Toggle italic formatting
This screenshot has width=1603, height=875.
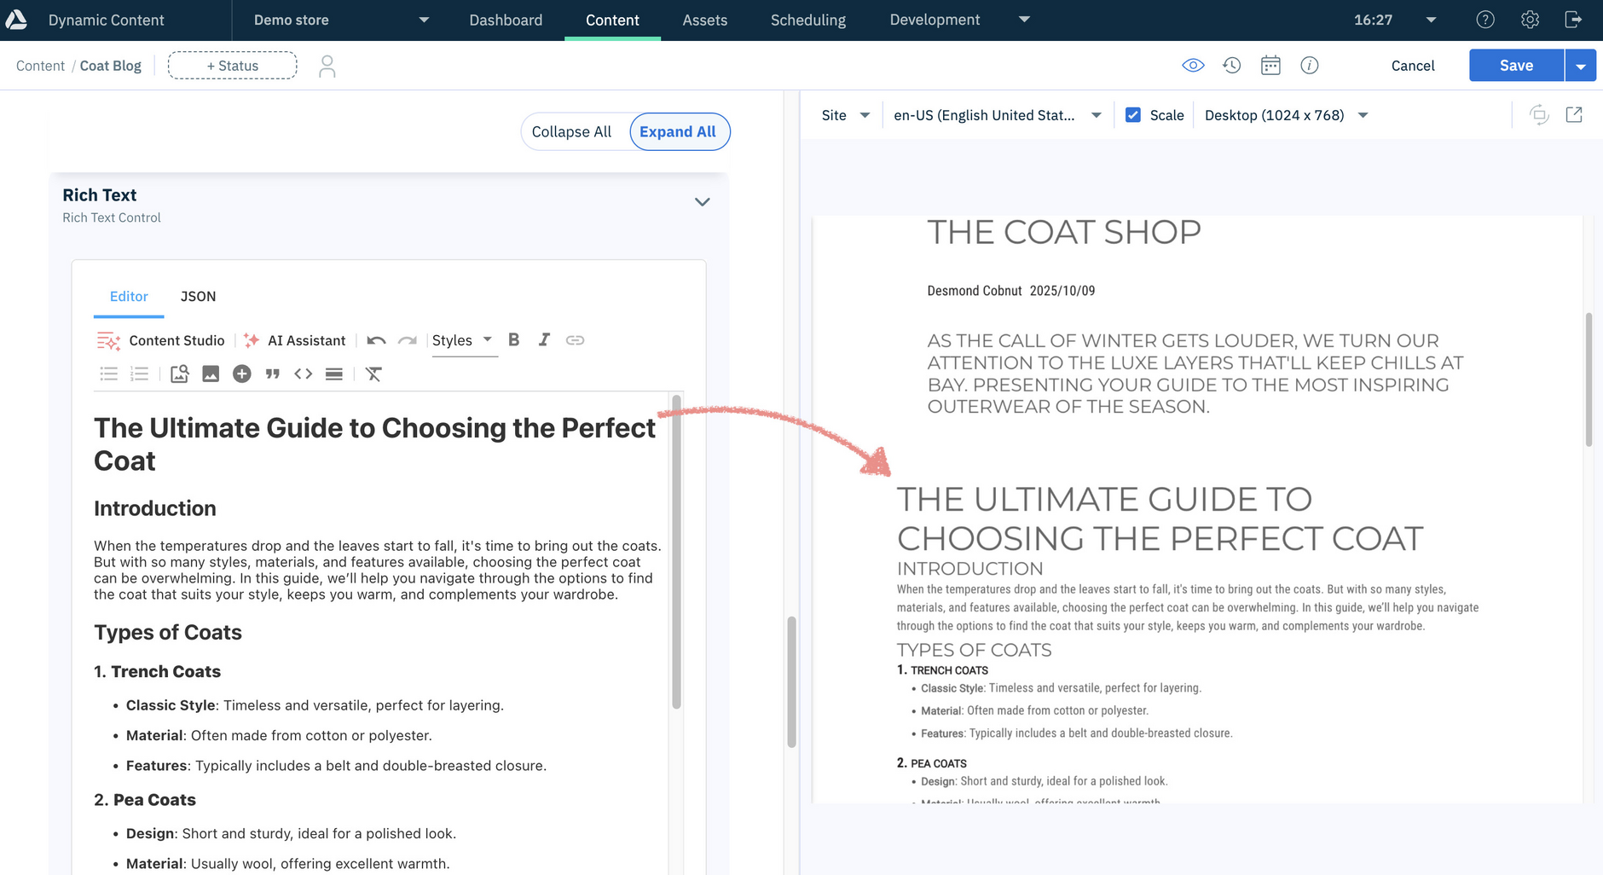[544, 339]
